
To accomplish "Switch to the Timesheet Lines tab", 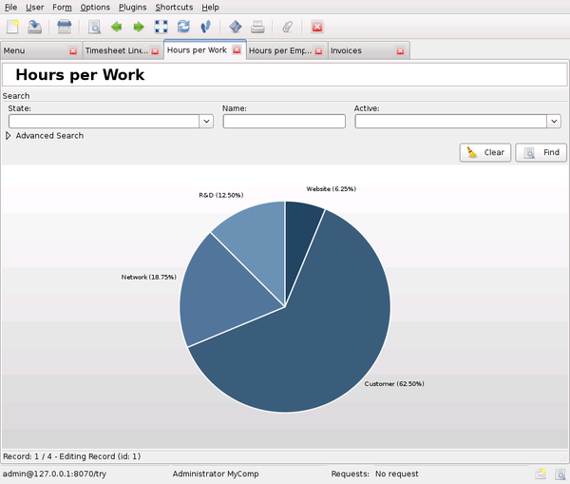I will 117,51.
